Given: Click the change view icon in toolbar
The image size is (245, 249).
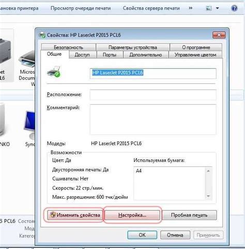Looking at the screenshot, I should click(x=209, y=8).
